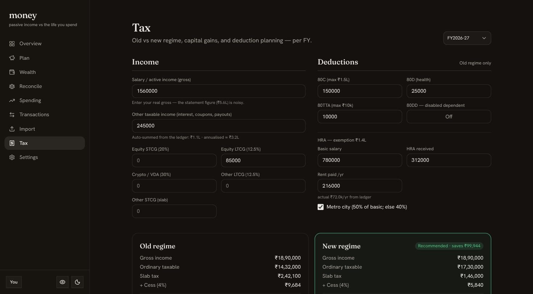
Task: Click Old regime cess value ₹9,684
Action: coord(293,285)
